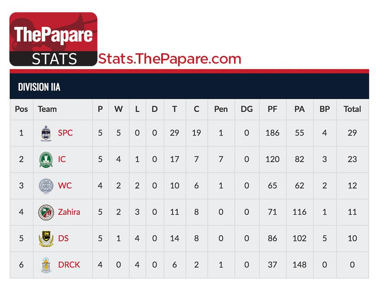Click the Division IIA header bar
The image size is (390, 294).
coord(189,87)
